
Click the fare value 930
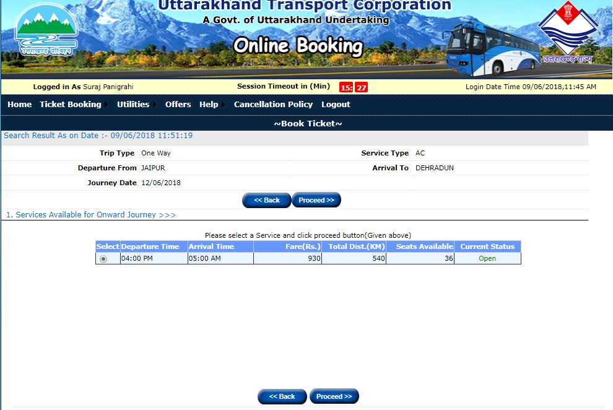314,258
